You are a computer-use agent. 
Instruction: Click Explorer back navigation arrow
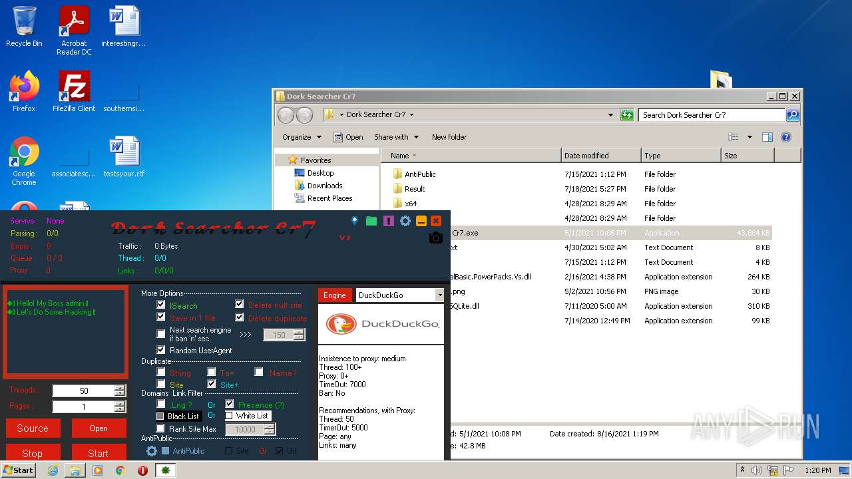pos(286,115)
